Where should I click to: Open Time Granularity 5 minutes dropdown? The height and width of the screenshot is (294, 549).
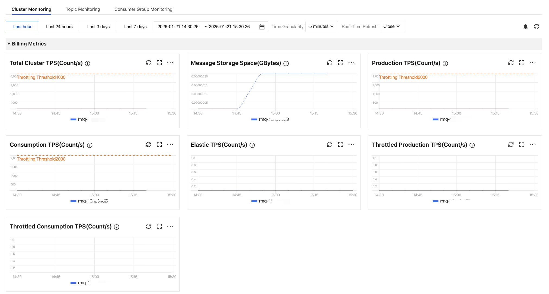321,27
